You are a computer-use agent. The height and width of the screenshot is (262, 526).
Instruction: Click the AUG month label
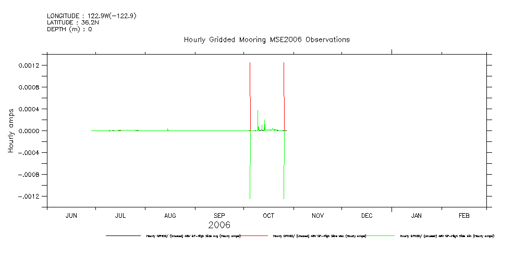tap(170, 215)
